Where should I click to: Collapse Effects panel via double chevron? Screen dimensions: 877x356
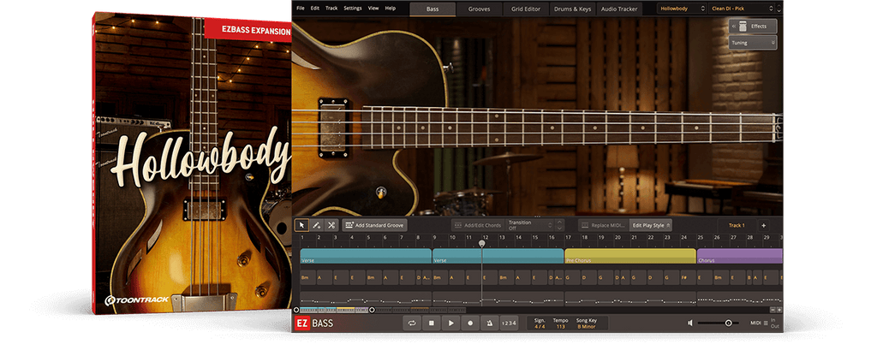click(x=733, y=27)
